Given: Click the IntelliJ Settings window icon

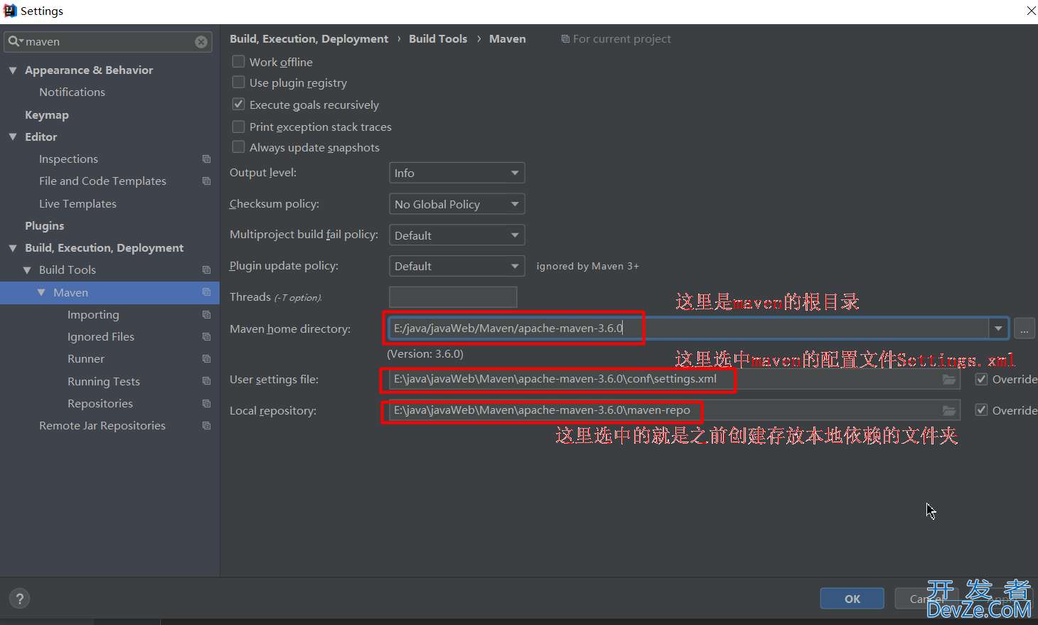Looking at the screenshot, I should [10, 11].
